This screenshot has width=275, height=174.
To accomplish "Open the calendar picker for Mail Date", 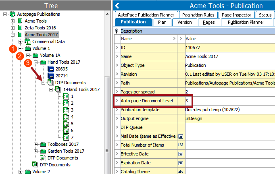I will pos(181,136).
